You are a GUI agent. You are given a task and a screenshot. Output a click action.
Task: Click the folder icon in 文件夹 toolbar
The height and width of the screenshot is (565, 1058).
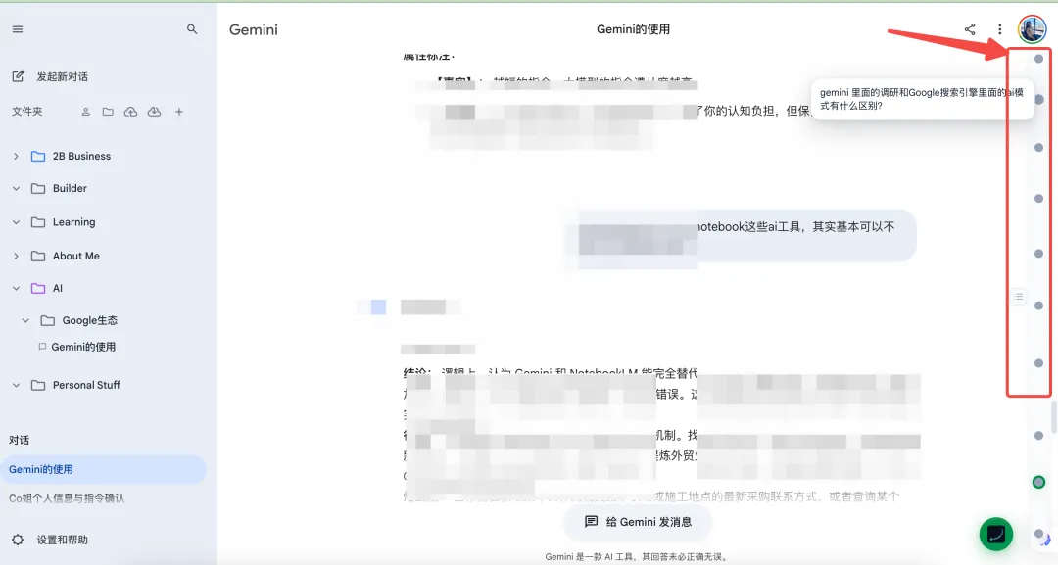(108, 112)
